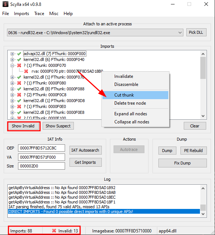215x235 pixels.
Task: Click red X icon on FThunk 0000F080 node
Action: tap(19, 83)
